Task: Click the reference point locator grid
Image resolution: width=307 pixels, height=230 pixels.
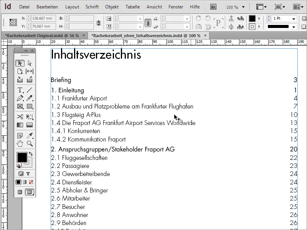Action: click(13, 22)
